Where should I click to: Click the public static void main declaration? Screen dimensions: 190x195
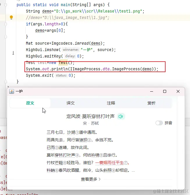pyautogui.click(x=63, y=5)
